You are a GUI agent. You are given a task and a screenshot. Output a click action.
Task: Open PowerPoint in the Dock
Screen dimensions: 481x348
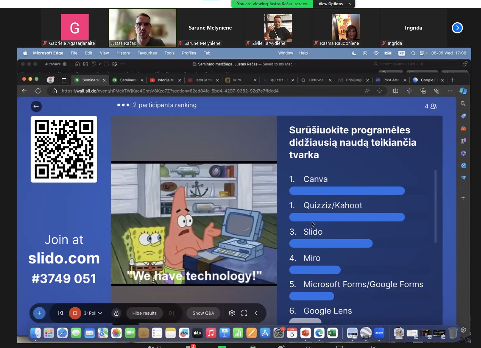pyautogui.click(x=305, y=333)
